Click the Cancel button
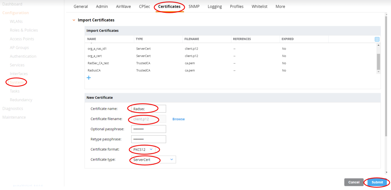This screenshot has height=190, width=391. (354, 182)
